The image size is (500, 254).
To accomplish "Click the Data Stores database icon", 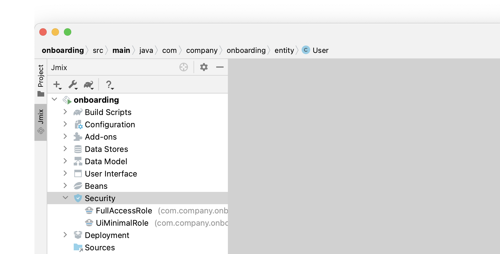I will coord(78,149).
